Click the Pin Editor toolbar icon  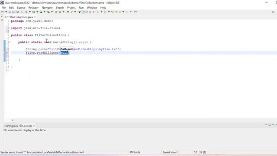tap(135, 12)
